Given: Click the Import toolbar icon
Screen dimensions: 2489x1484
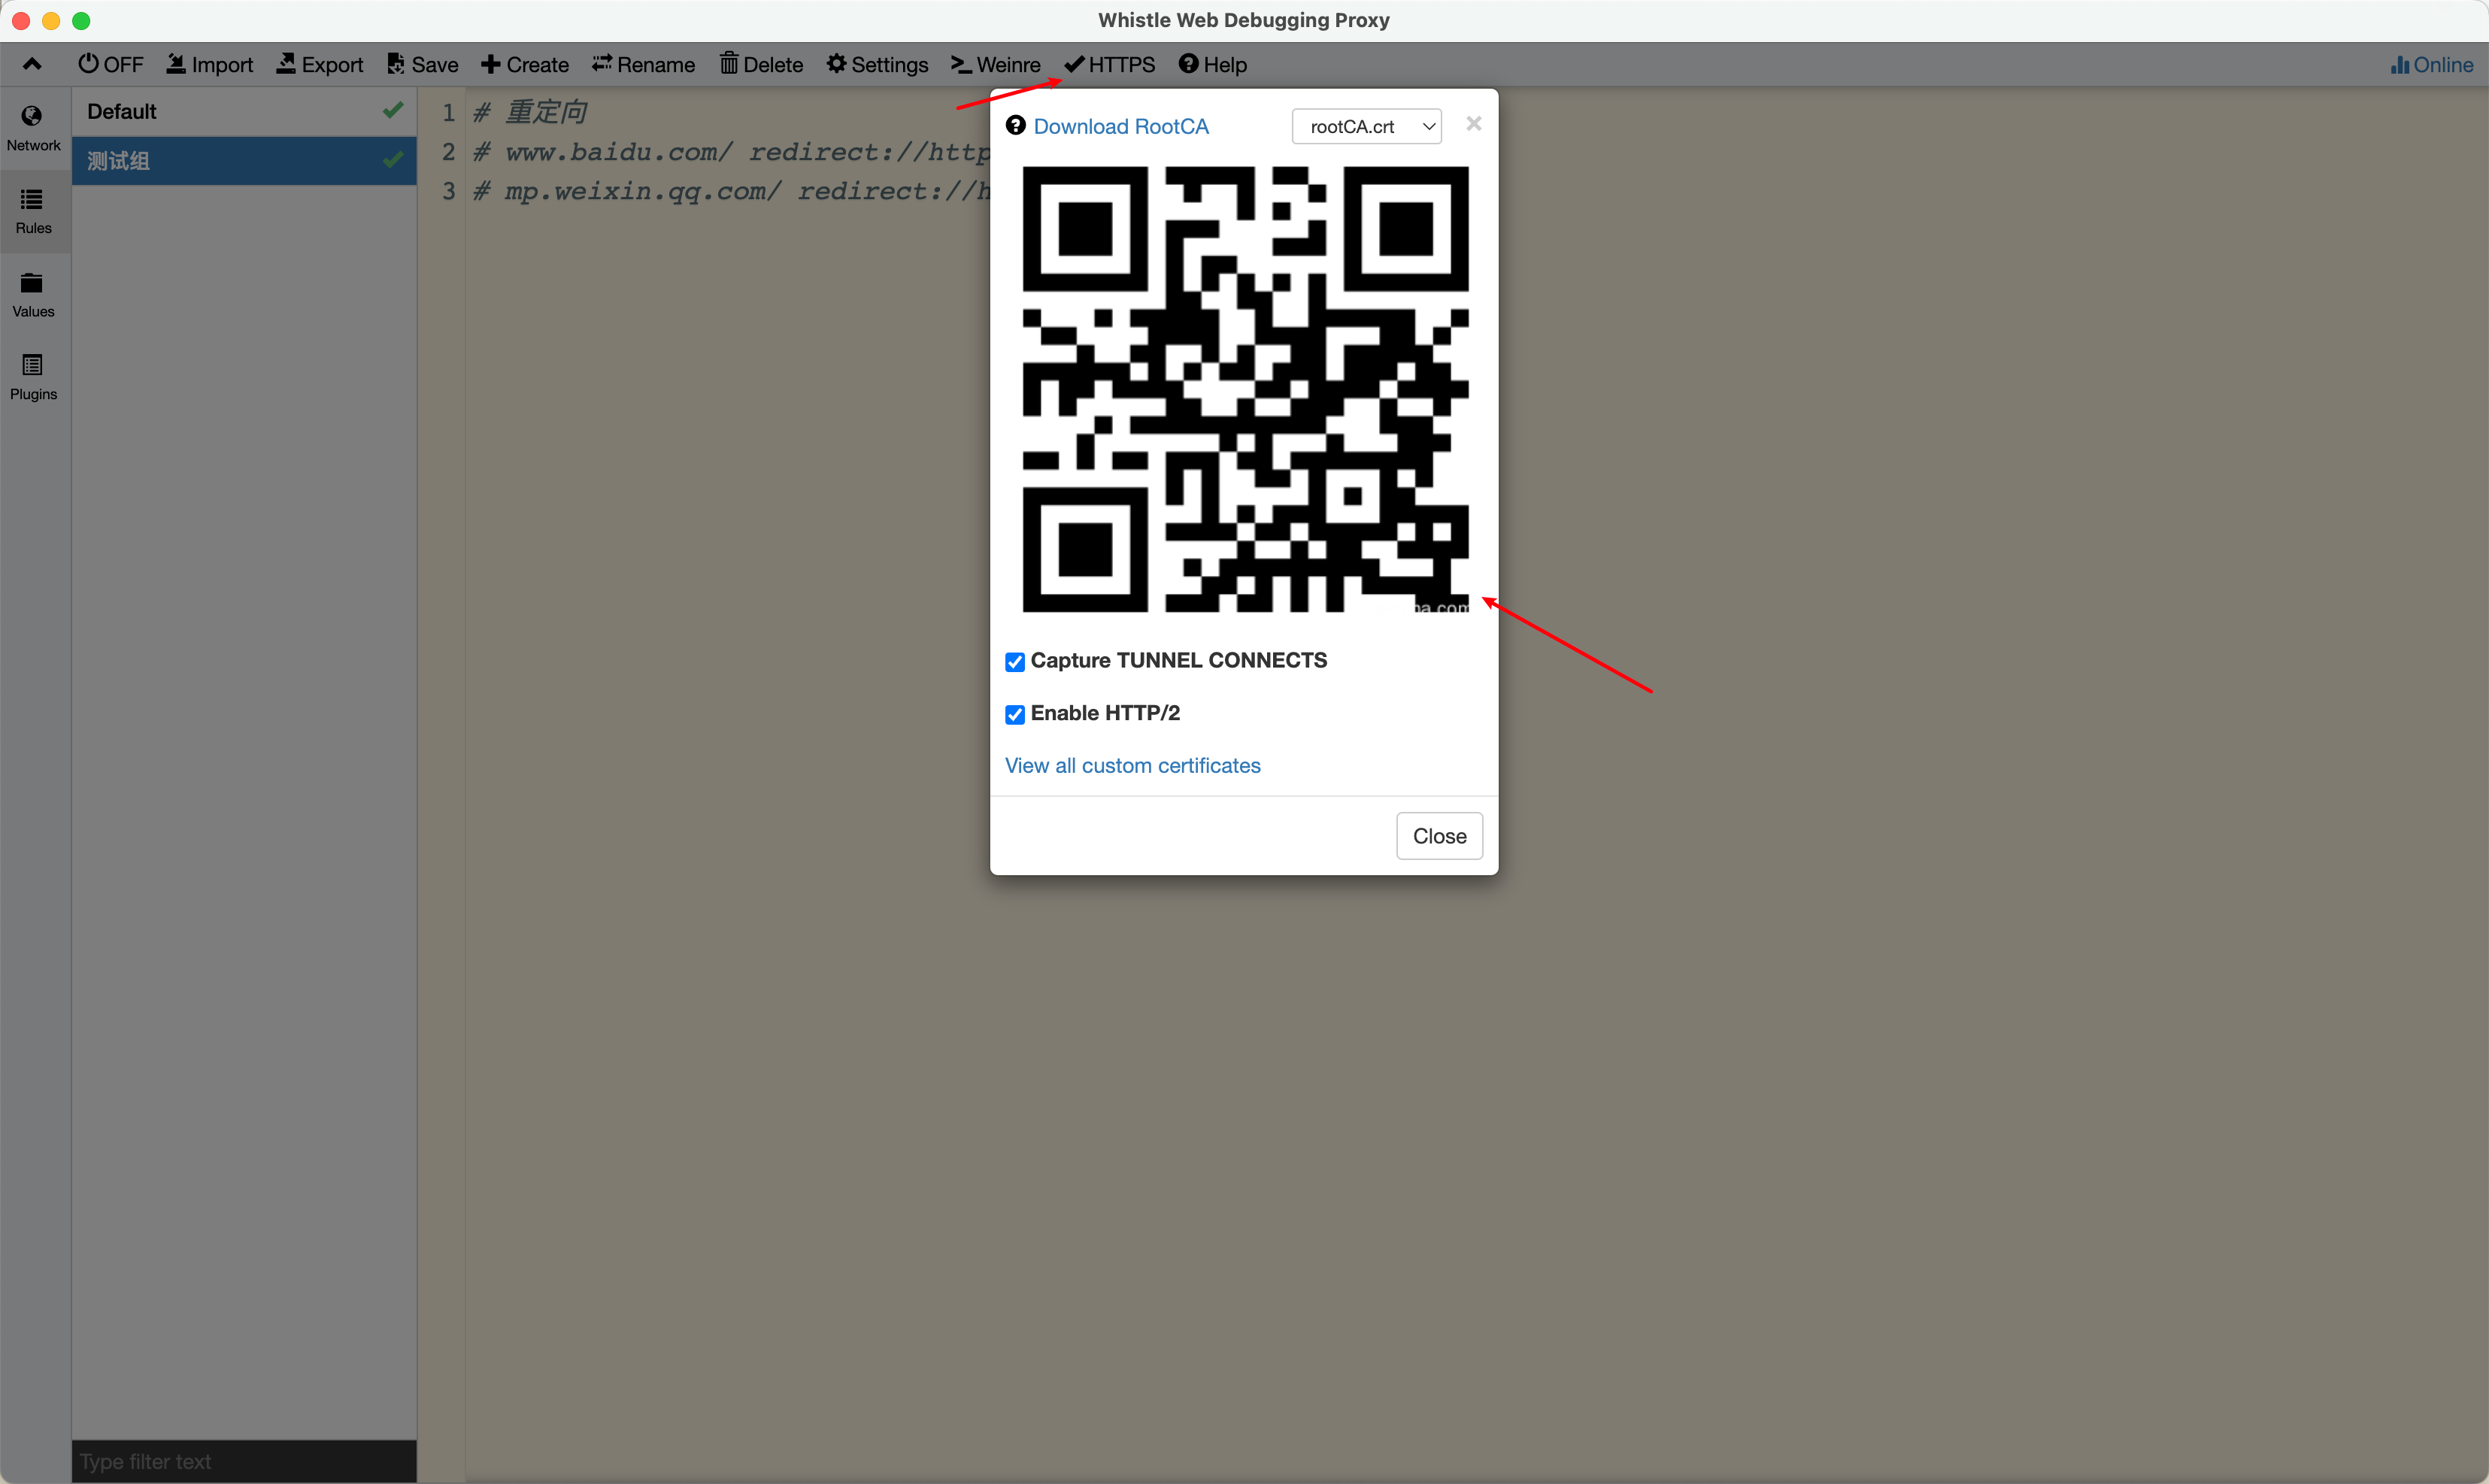Looking at the screenshot, I should (176, 64).
